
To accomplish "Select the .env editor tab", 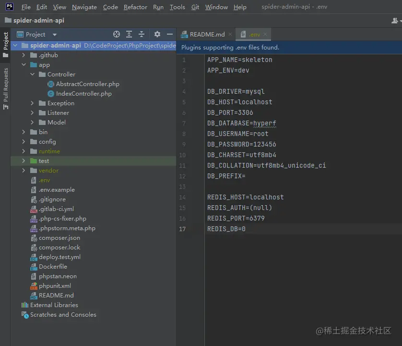I will pyautogui.click(x=253, y=34).
